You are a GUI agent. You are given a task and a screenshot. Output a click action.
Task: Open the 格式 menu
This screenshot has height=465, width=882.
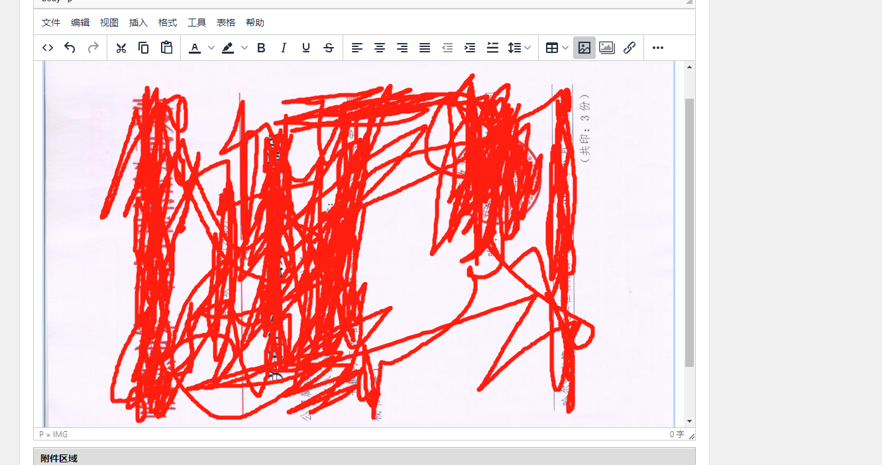coord(168,23)
